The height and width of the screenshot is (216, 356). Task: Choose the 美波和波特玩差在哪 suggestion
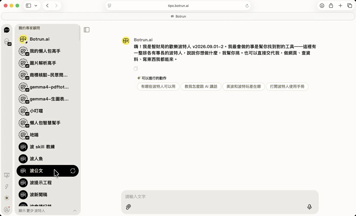click(244, 86)
